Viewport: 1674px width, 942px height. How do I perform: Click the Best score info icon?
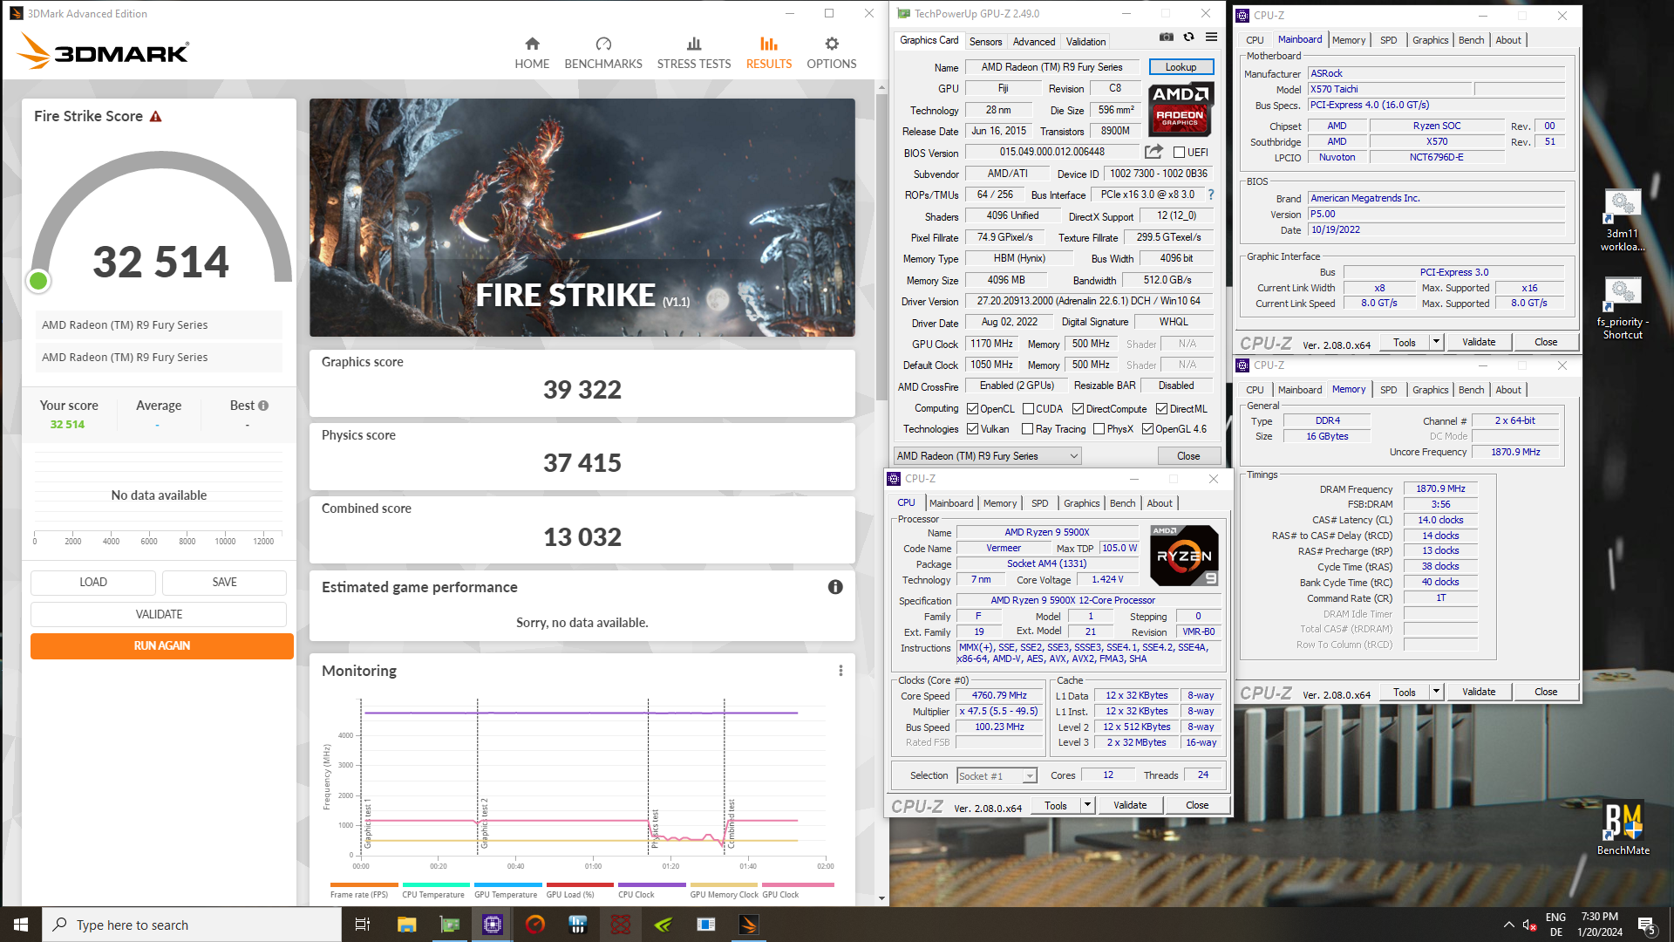point(263,406)
